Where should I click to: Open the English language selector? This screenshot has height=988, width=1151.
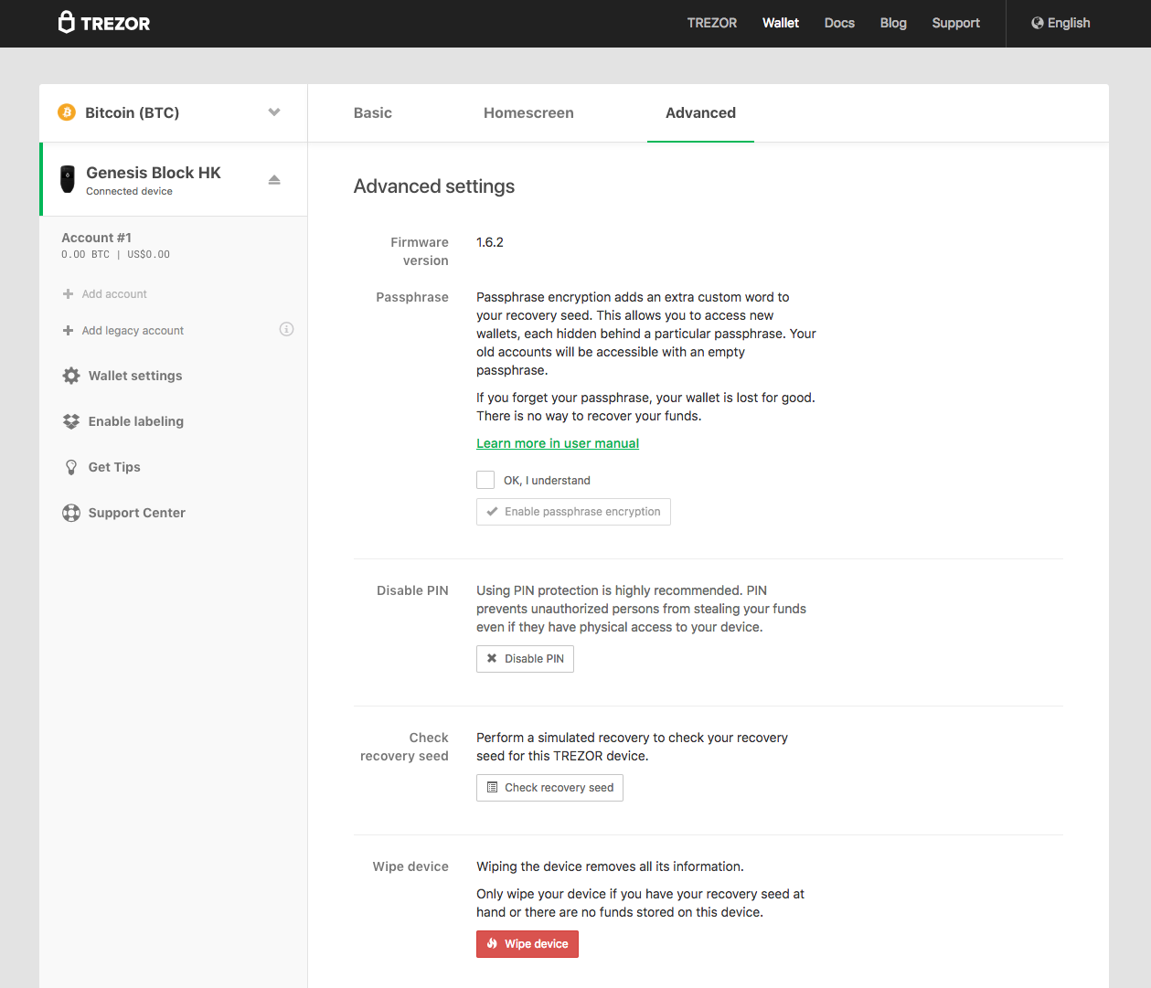click(1060, 23)
